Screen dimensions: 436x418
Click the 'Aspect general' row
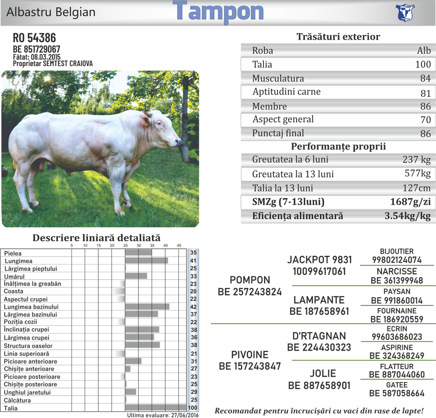tap(338, 120)
